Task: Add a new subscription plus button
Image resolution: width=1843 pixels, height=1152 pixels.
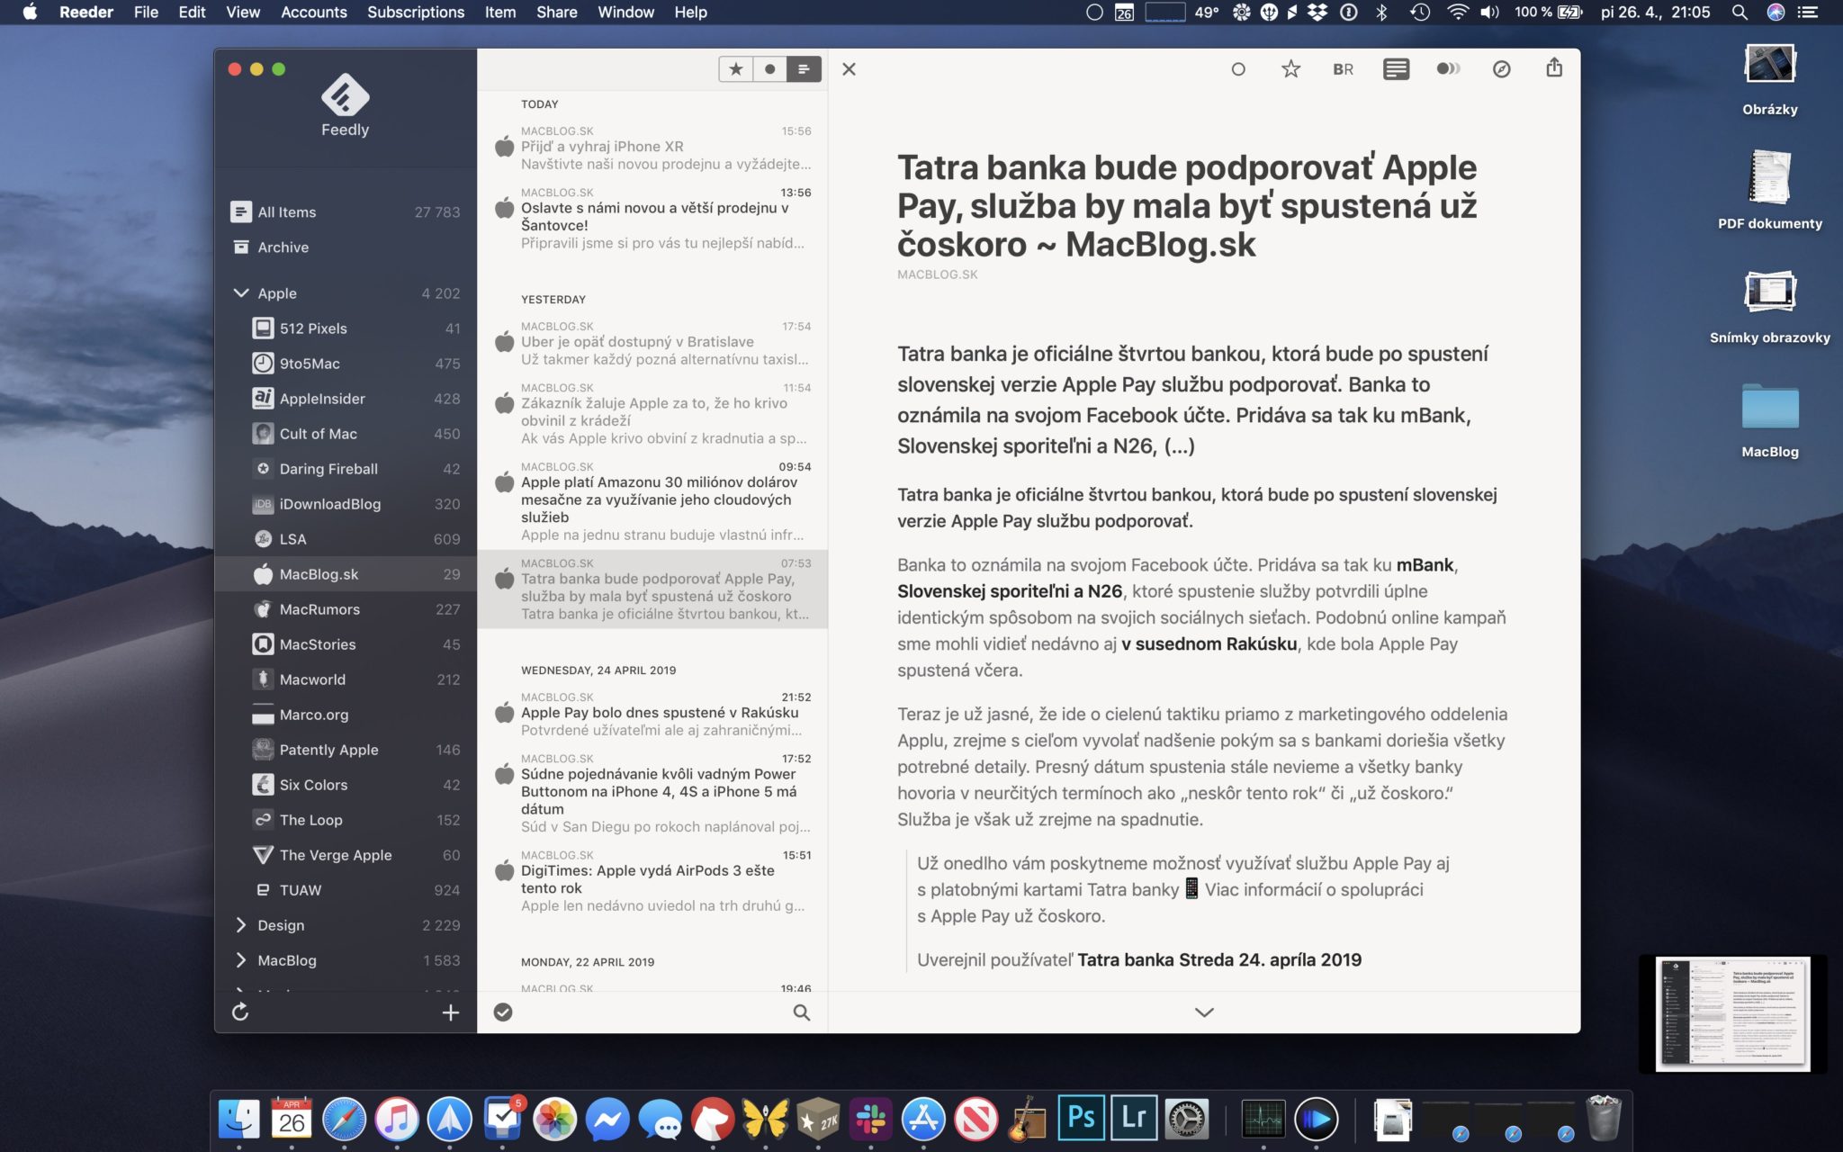Action: (x=451, y=1012)
